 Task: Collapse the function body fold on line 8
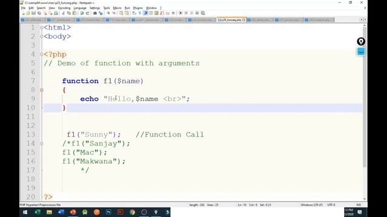pos(42,90)
